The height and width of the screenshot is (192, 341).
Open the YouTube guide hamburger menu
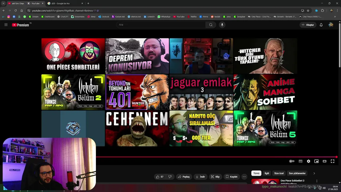(6, 25)
